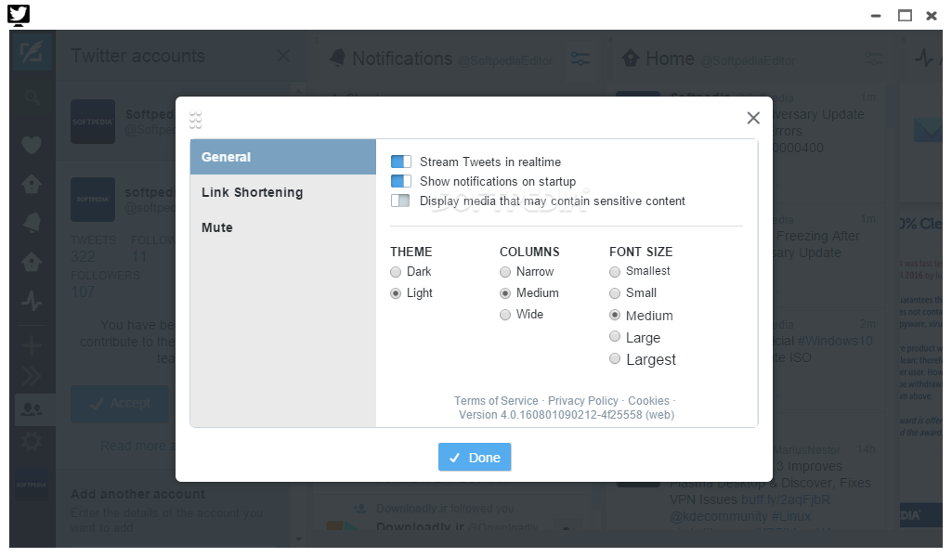This screenshot has height=557, width=952.
Task: Click the bell icon in Notifications header
Action: tap(337, 58)
